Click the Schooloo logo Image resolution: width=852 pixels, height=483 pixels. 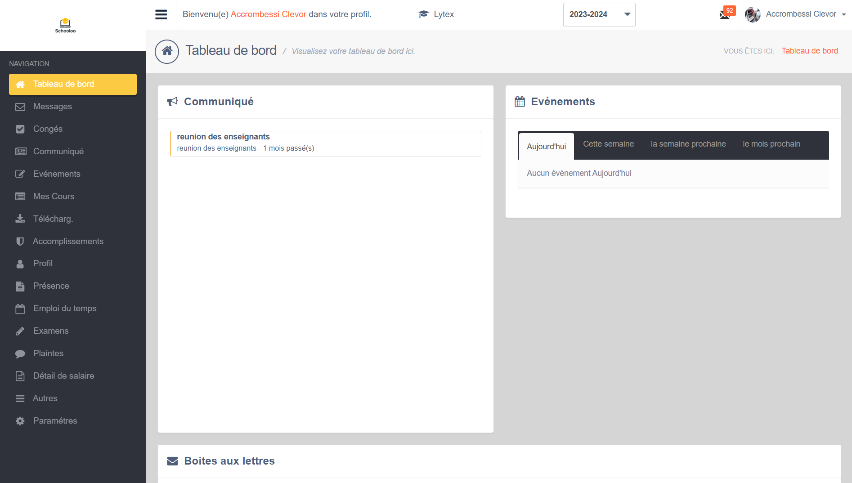(65, 25)
